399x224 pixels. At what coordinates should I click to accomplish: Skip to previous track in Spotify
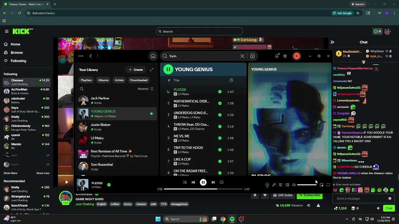click(193, 182)
